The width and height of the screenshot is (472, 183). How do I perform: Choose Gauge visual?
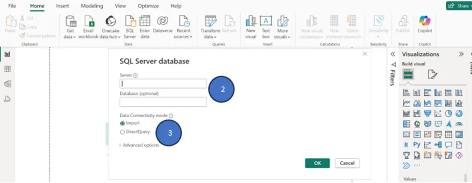459,124
